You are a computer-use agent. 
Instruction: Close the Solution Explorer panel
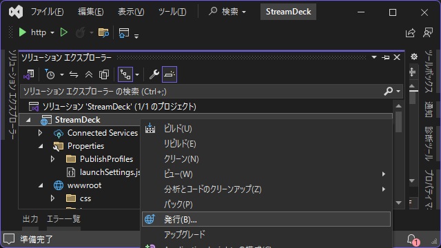tap(397, 57)
